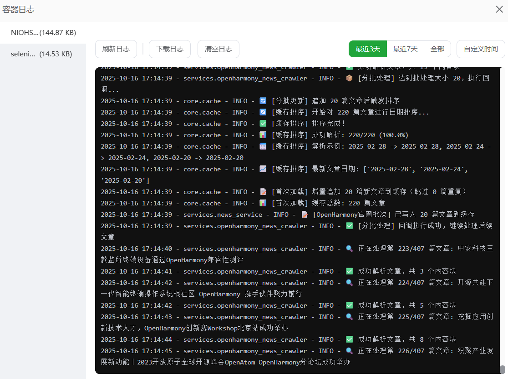Click the memo emoji beside 增量追加 20 篇新文章
This screenshot has width=508, height=379.
click(x=263, y=192)
